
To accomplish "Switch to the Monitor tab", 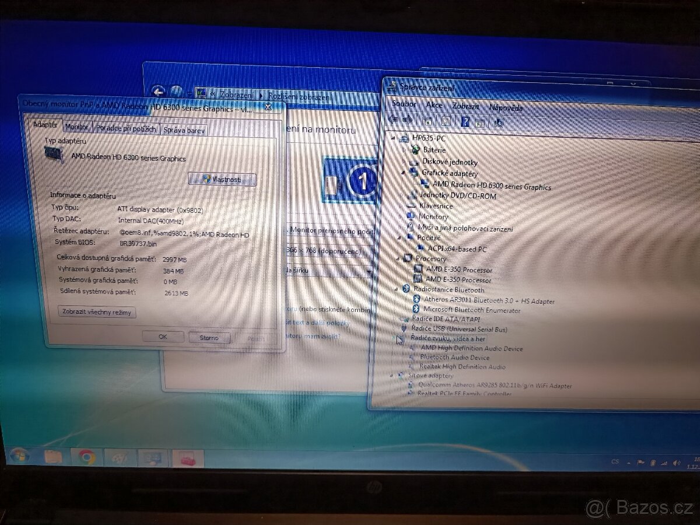I will click(x=77, y=126).
